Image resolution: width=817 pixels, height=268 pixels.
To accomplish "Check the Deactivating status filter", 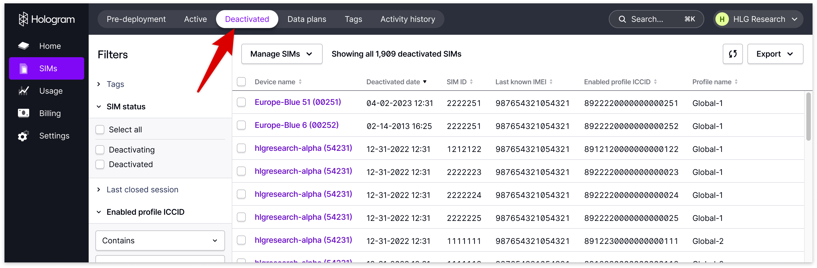I will tap(100, 149).
